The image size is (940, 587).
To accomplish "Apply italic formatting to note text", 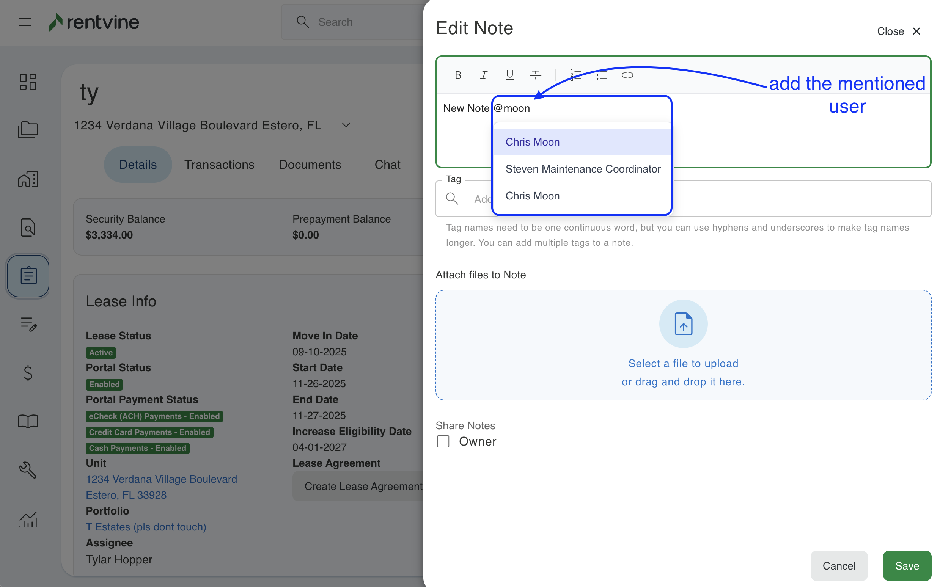I will coord(483,75).
